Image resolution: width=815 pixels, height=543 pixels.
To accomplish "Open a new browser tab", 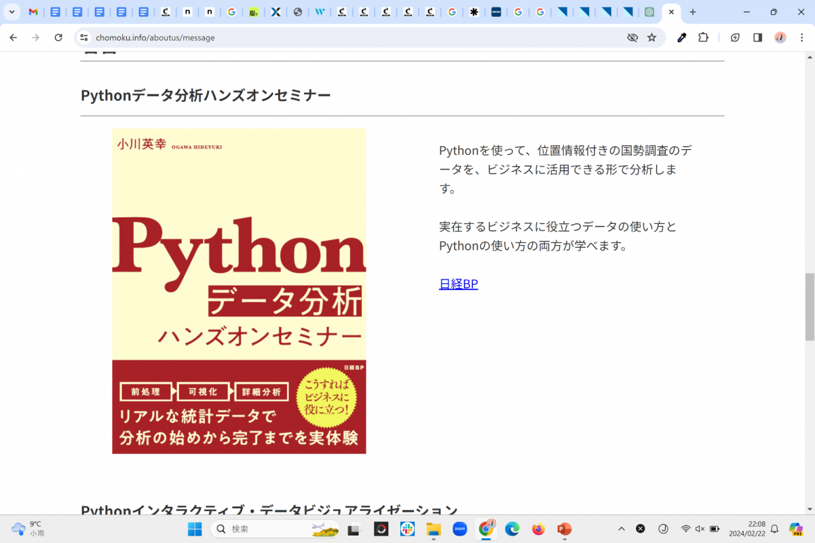I will click(x=692, y=12).
